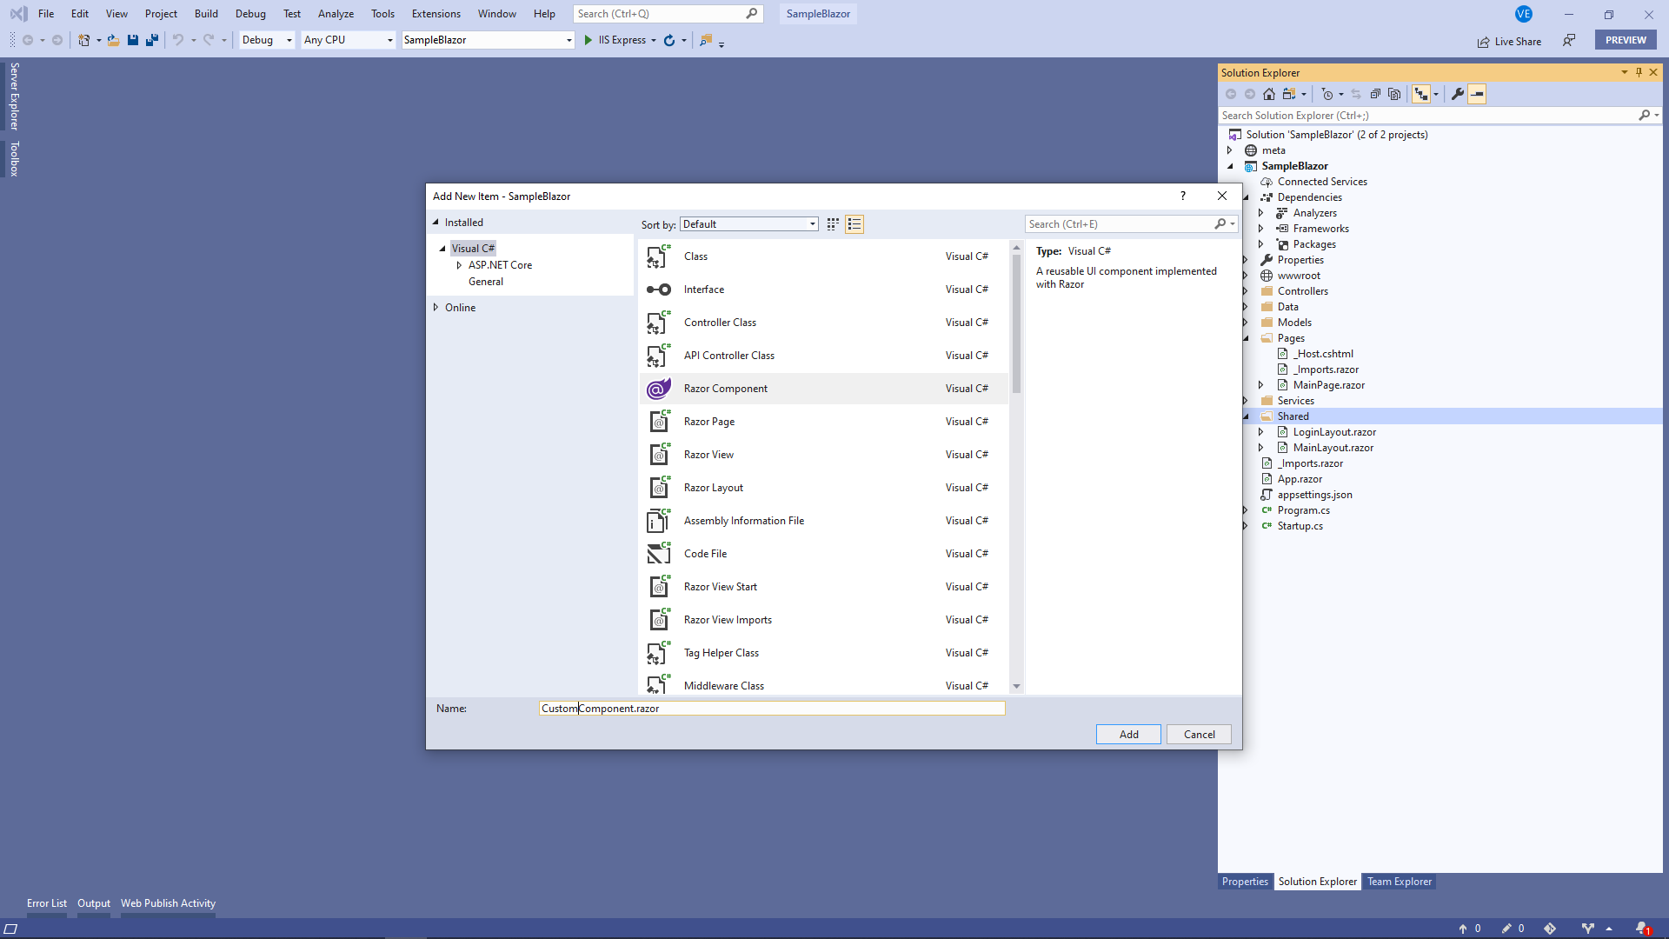Open the Analyze menu
This screenshot has width=1669, height=939.
[336, 14]
